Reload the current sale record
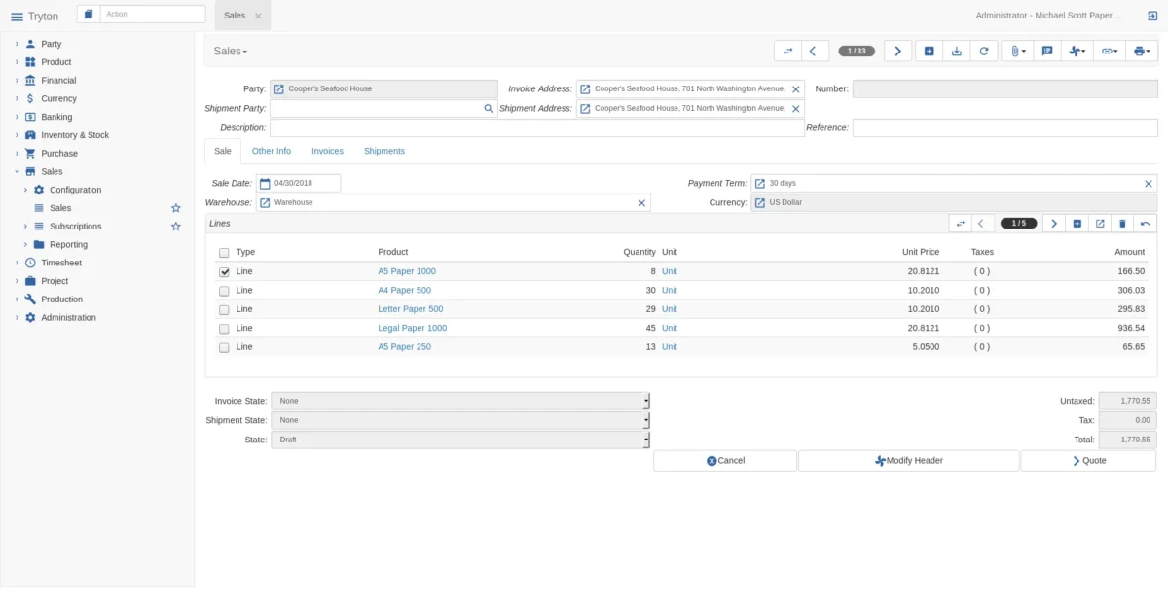Image resolution: width=1168 pixels, height=599 pixels. (983, 51)
